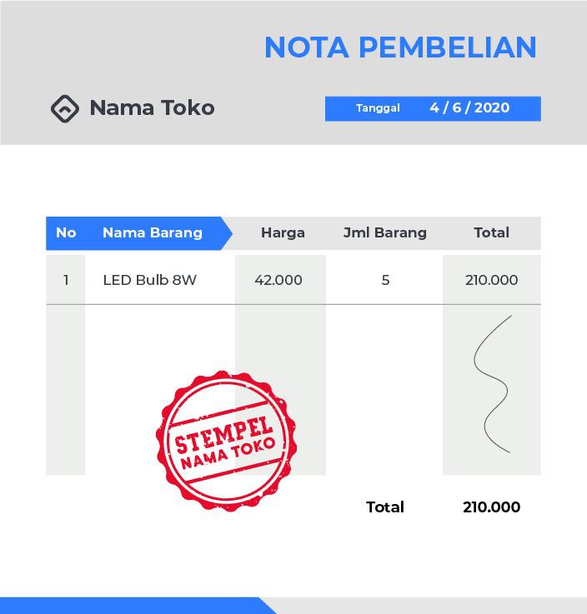Viewport: 587px width, 614px height.
Task: Click the grand total amount 210.000
Action: click(x=491, y=507)
